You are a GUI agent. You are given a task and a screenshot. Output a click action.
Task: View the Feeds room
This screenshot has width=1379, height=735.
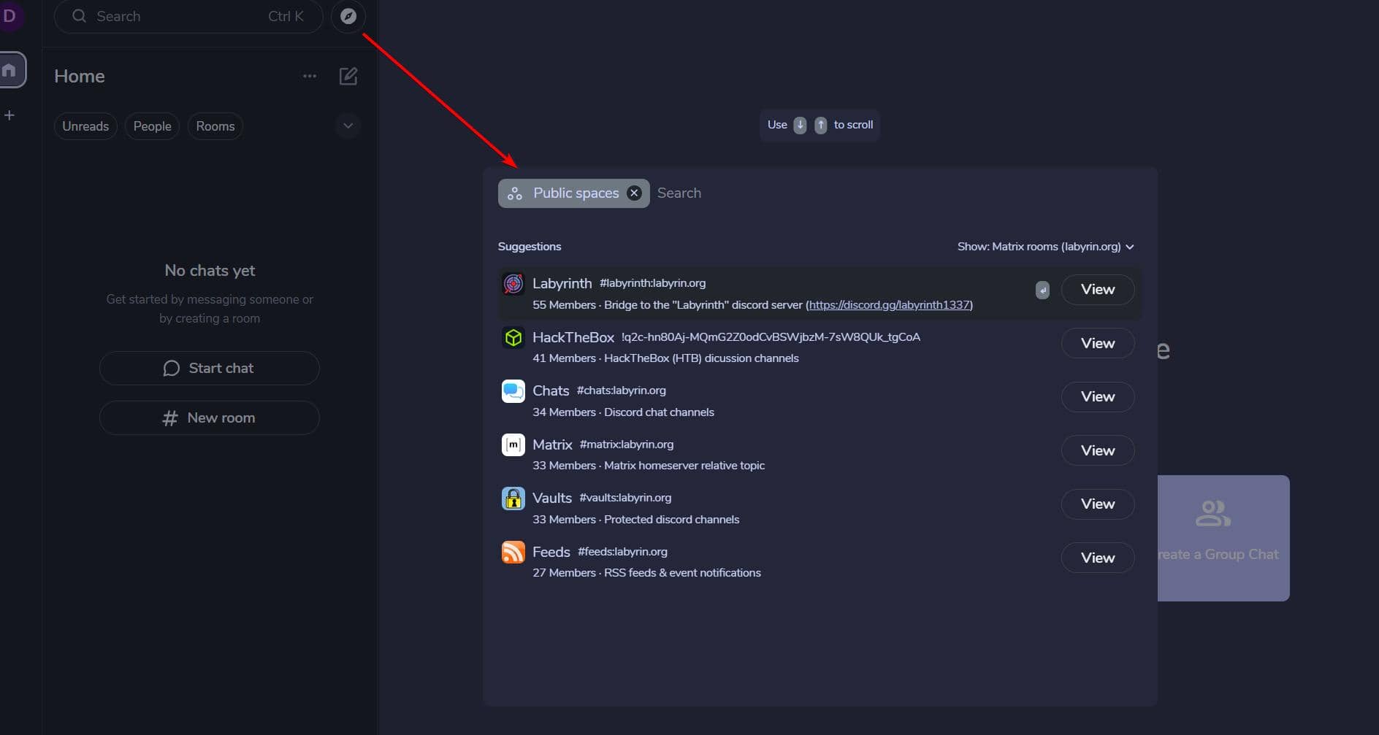(x=1098, y=558)
